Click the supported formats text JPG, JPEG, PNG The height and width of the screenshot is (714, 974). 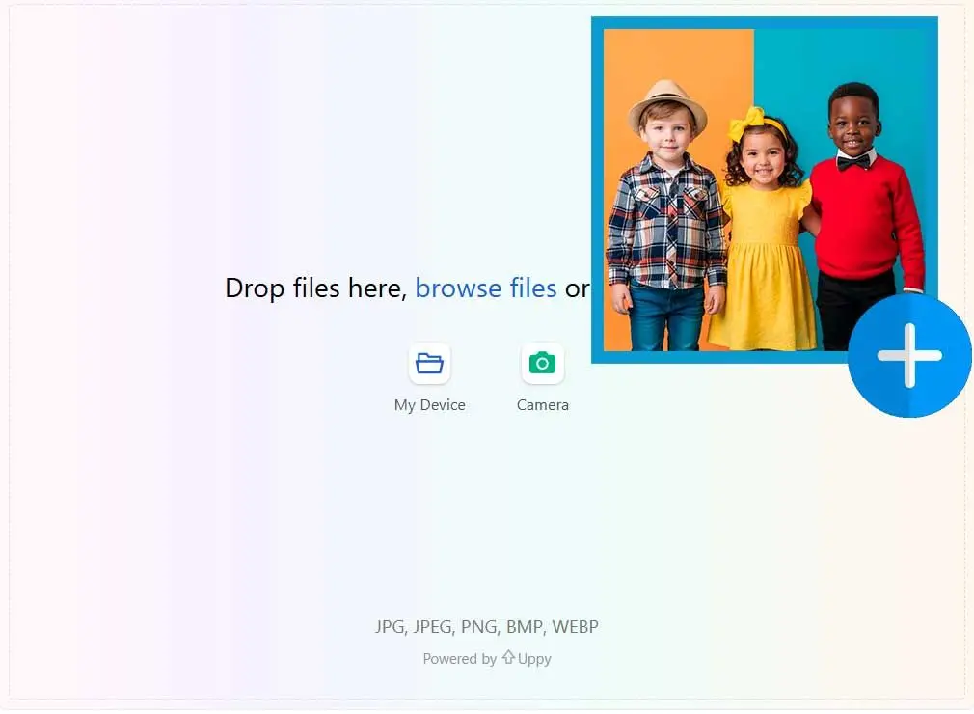point(486,627)
